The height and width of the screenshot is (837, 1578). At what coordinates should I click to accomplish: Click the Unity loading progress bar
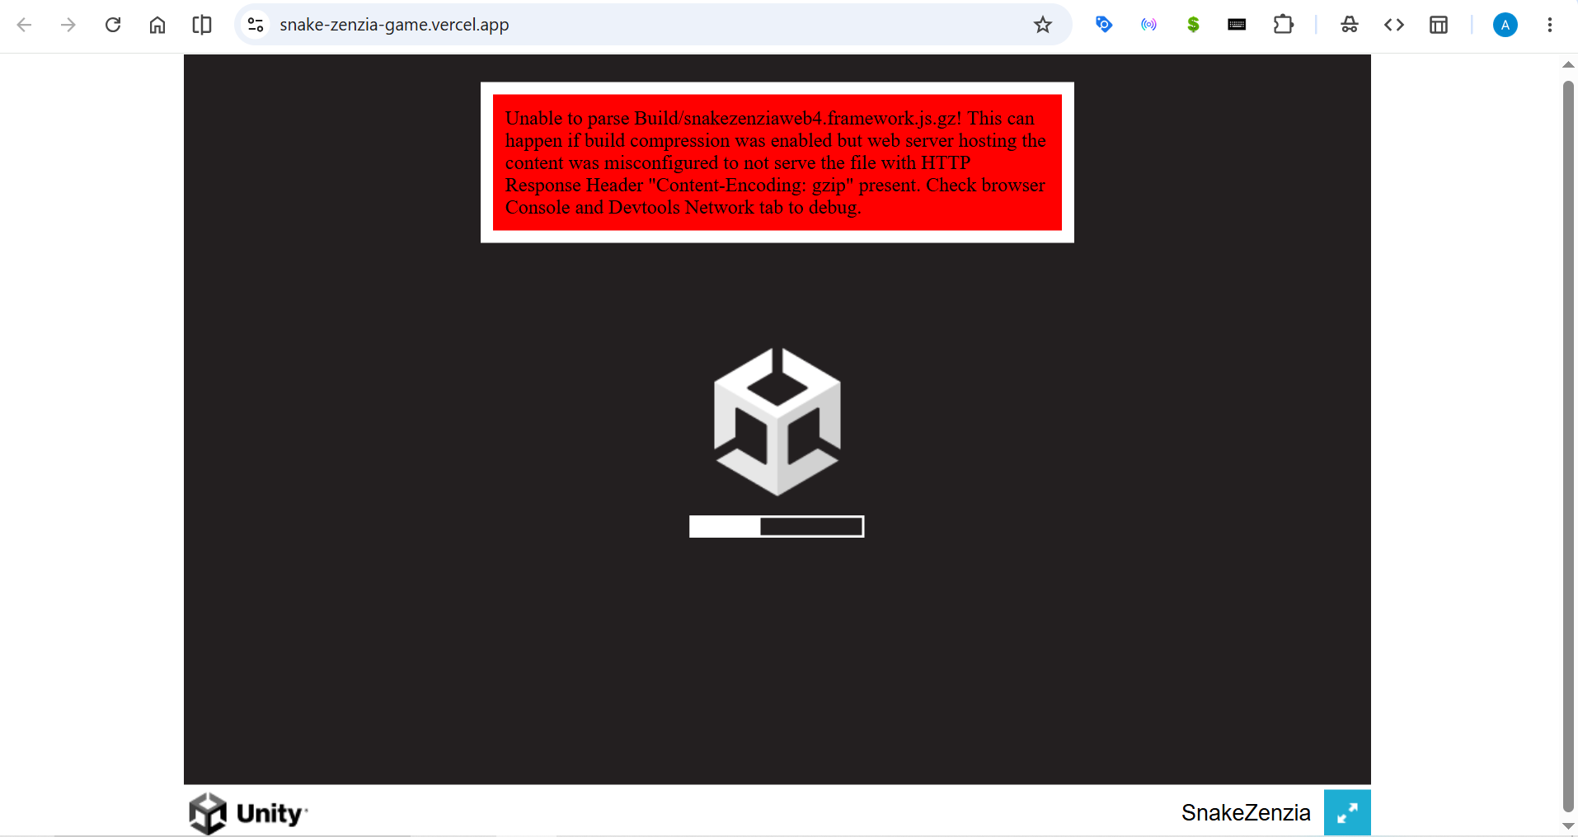(x=777, y=526)
